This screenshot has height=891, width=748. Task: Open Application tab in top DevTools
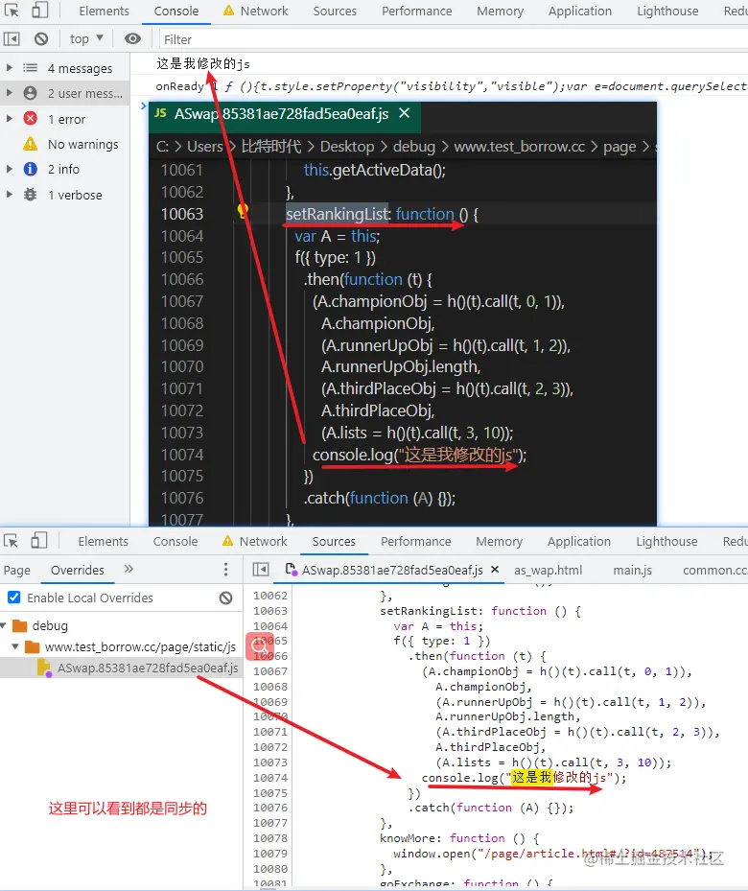click(580, 12)
